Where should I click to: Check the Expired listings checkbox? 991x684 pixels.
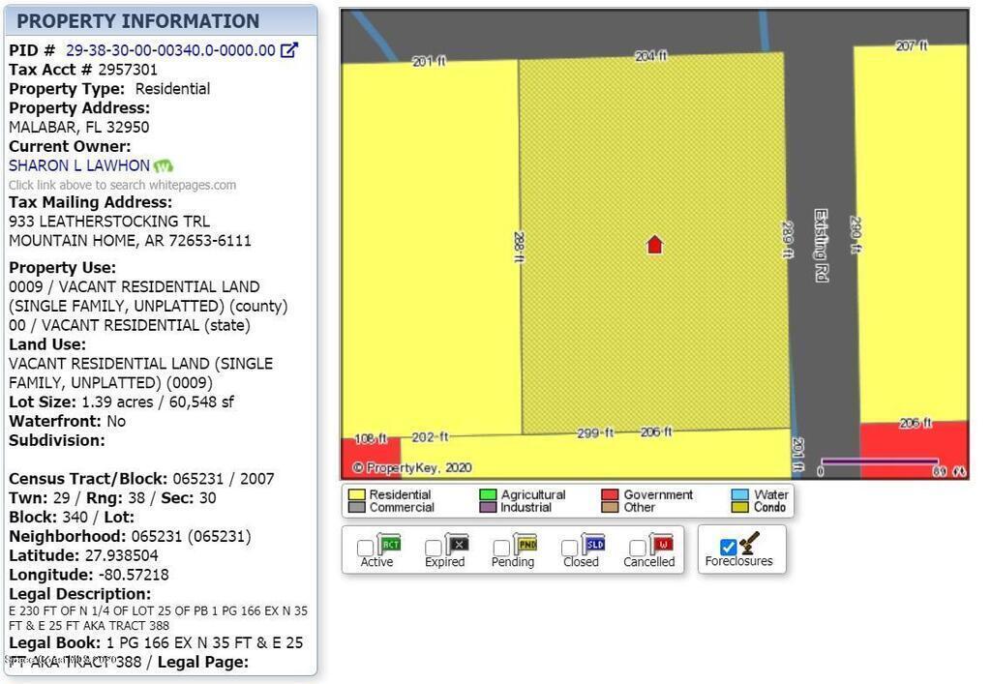click(x=434, y=549)
